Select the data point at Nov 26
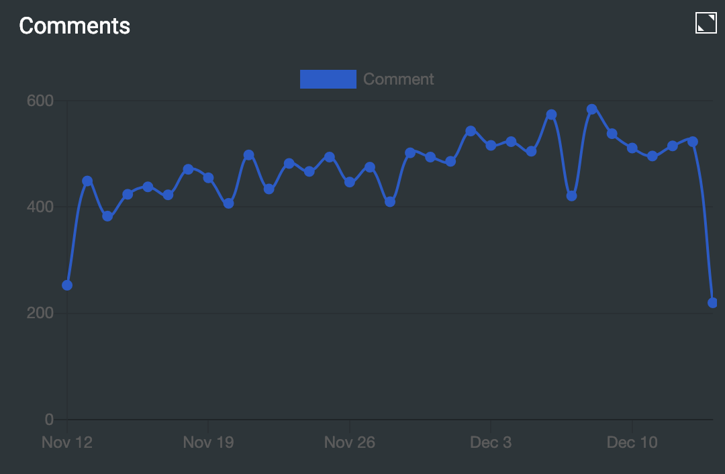 tap(350, 182)
